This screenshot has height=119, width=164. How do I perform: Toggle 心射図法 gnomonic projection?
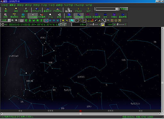click(87, 16)
